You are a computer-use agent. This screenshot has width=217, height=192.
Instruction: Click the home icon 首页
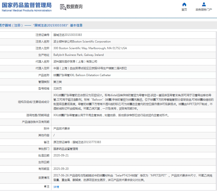tap(184, 4)
